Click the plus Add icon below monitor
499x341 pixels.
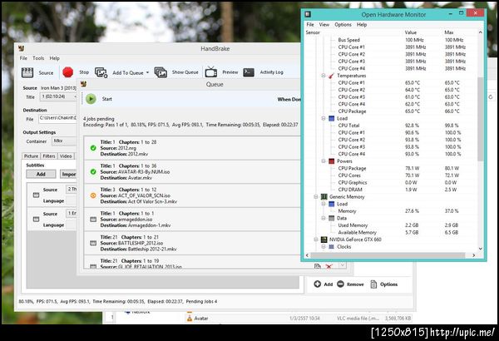pos(318,284)
